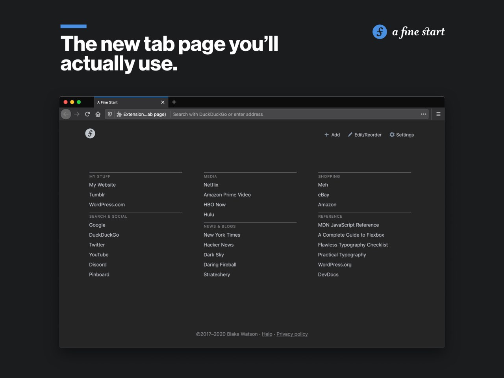The width and height of the screenshot is (504, 378).
Task: Open the Amazon shopping link
Action: (x=327, y=205)
